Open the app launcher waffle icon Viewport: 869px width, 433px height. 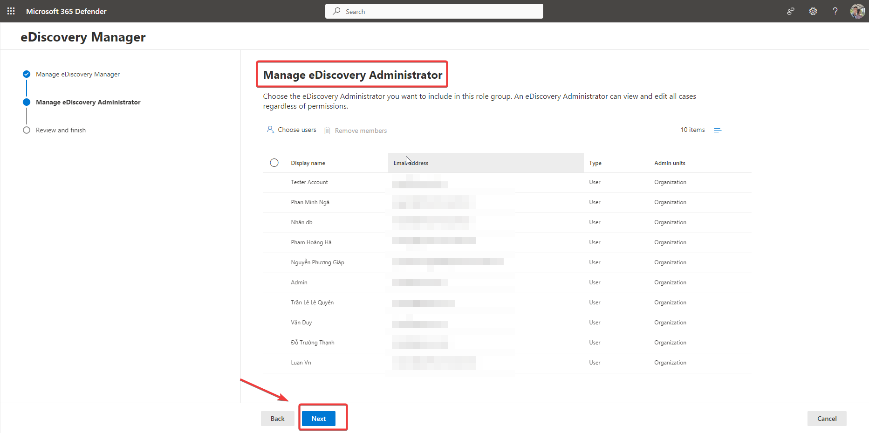11,11
